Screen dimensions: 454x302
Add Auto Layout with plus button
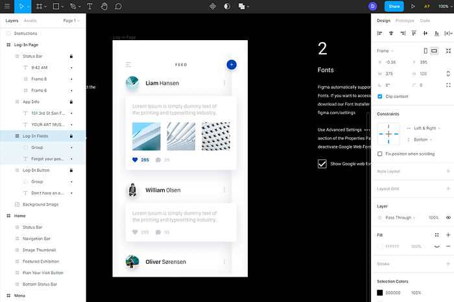tap(448, 171)
